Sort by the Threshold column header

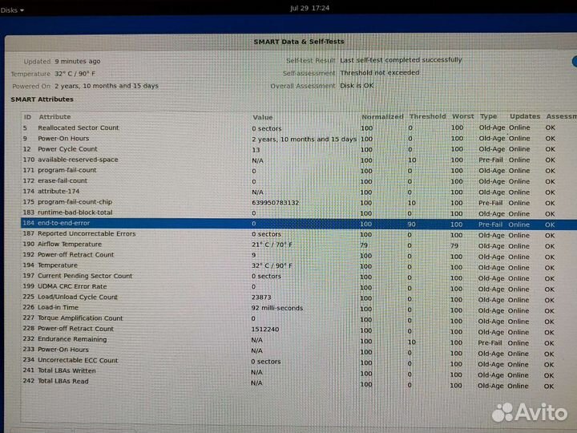[x=427, y=116]
